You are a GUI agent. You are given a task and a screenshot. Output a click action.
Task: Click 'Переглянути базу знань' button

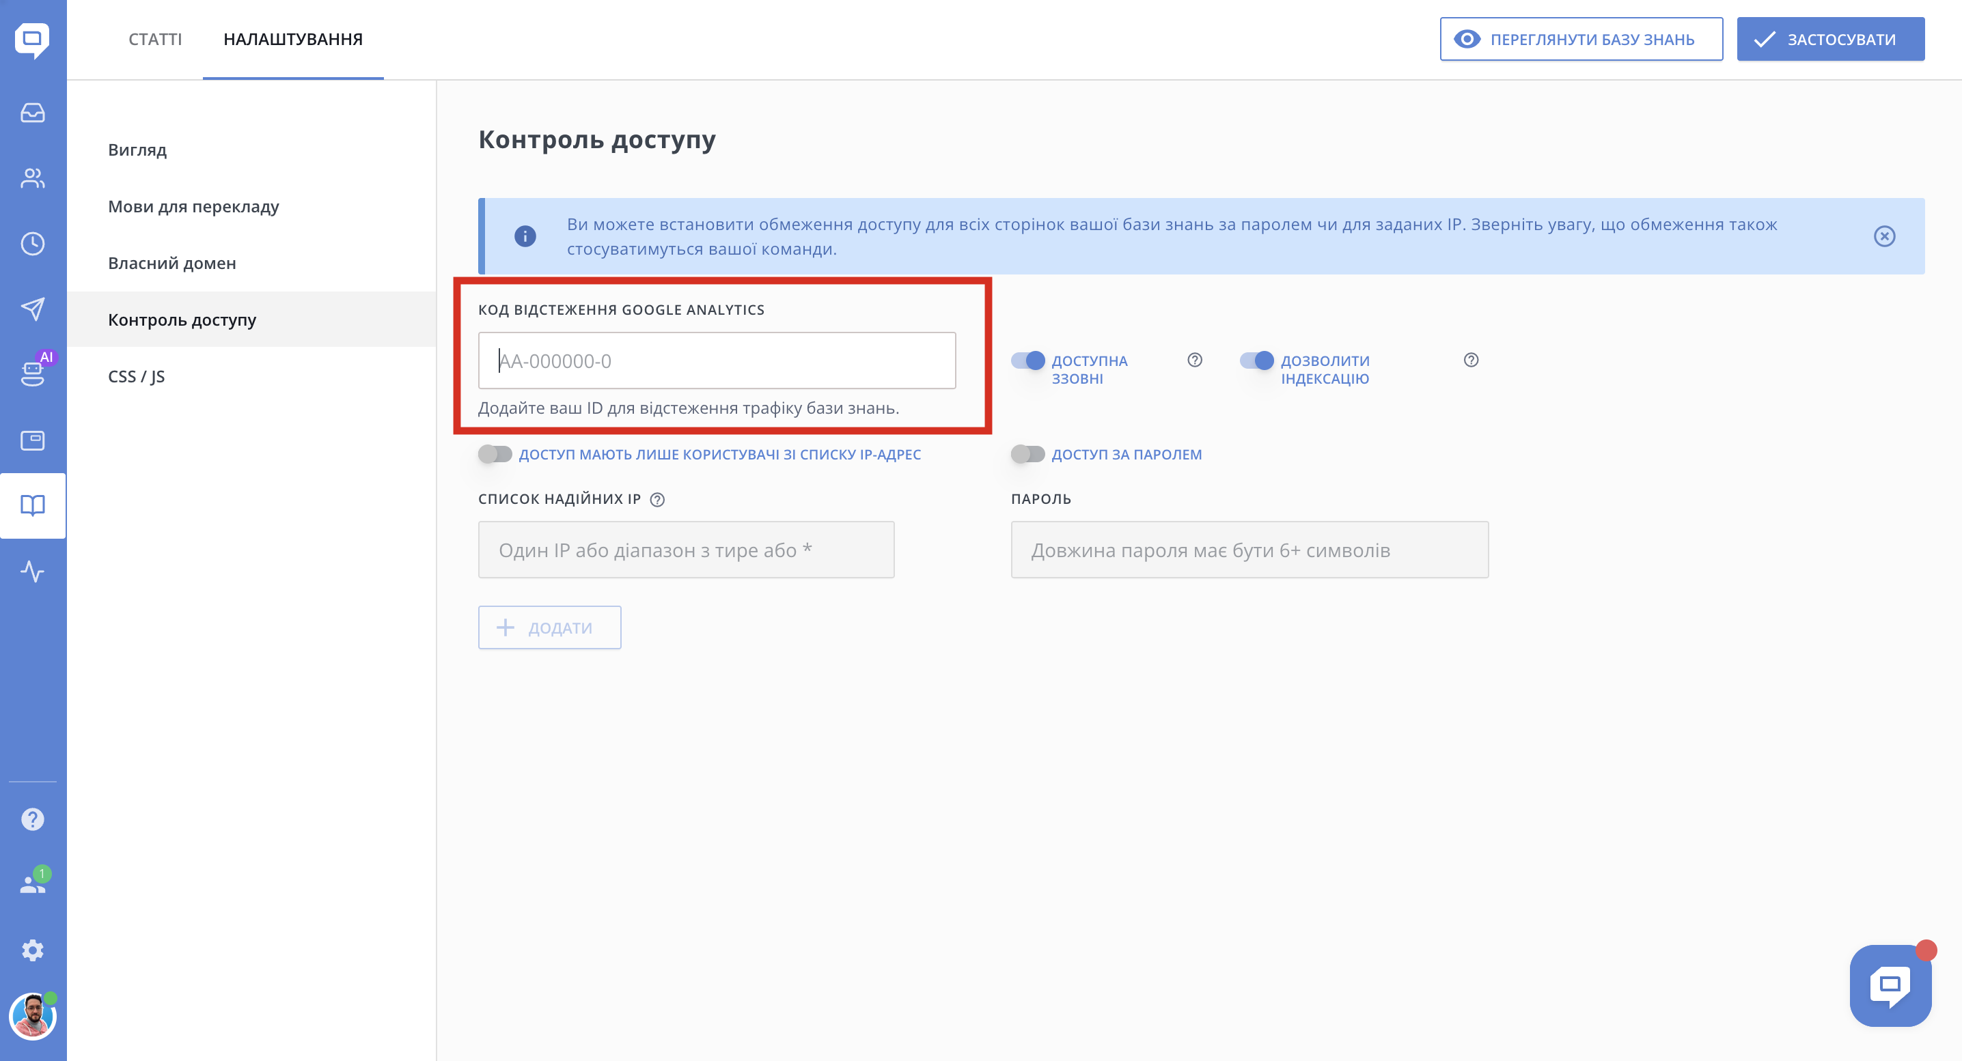pos(1580,39)
